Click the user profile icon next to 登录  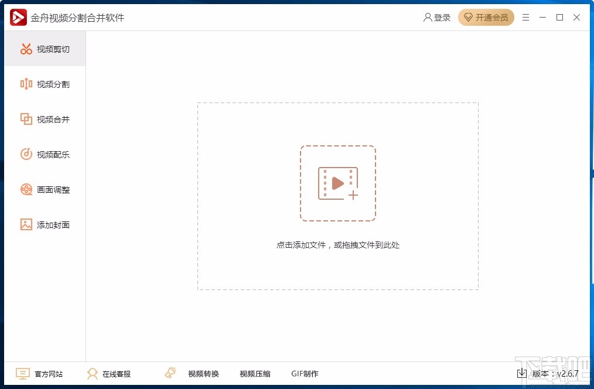pos(427,18)
